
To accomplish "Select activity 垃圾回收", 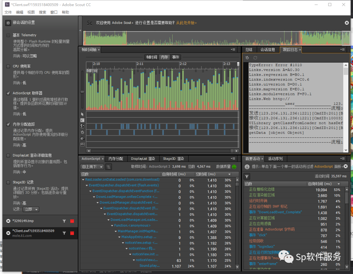I will [256, 241].
